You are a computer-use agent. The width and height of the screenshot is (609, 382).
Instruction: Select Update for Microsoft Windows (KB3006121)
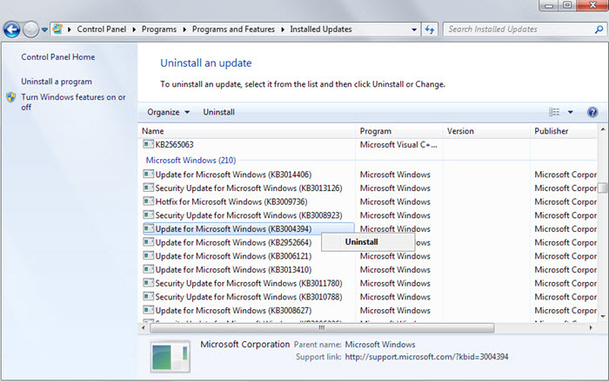coord(233,256)
